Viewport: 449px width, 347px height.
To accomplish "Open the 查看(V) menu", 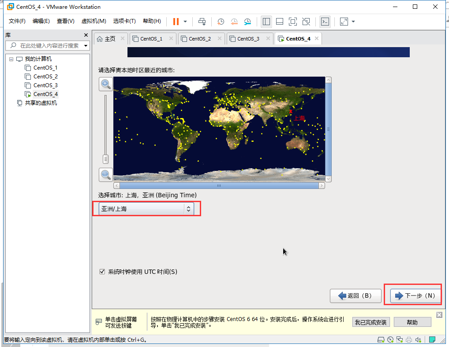I will 65,21.
